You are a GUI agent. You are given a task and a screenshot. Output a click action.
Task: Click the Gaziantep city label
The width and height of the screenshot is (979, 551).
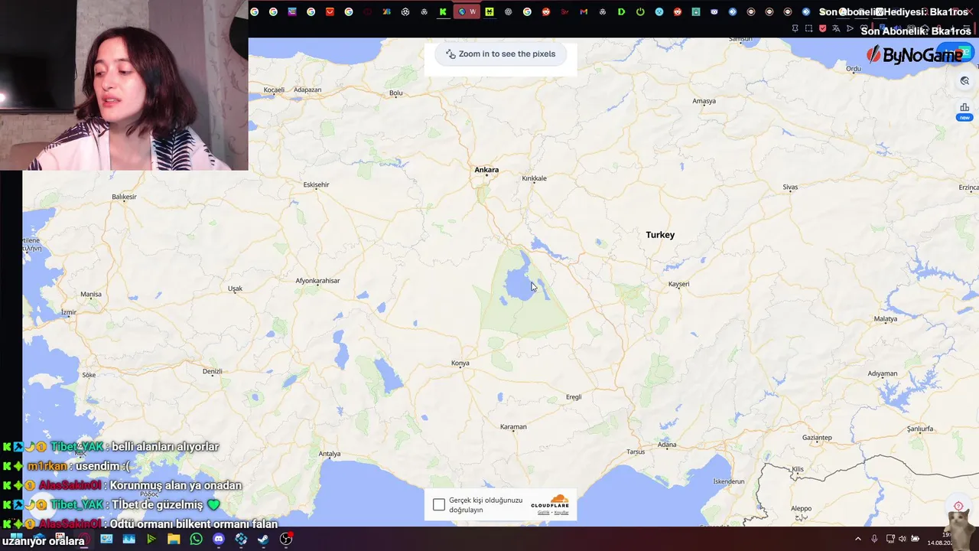[x=817, y=438]
